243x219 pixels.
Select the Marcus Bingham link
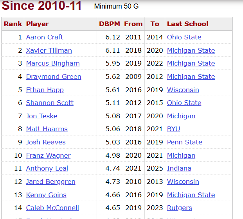[x=53, y=64]
